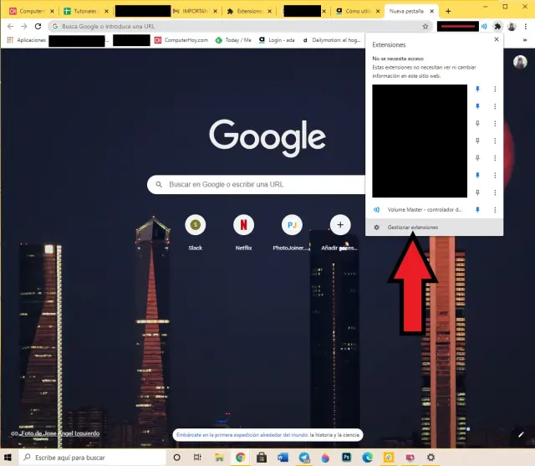Close the Extensiones popup
This screenshot has width=535, height=466.
[x=496, y=39]
